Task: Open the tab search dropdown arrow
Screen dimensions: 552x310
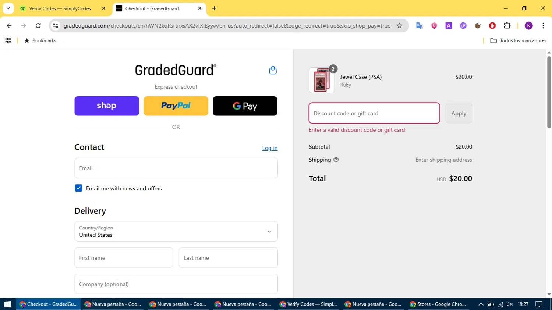Action: click(x=8, y=8)
